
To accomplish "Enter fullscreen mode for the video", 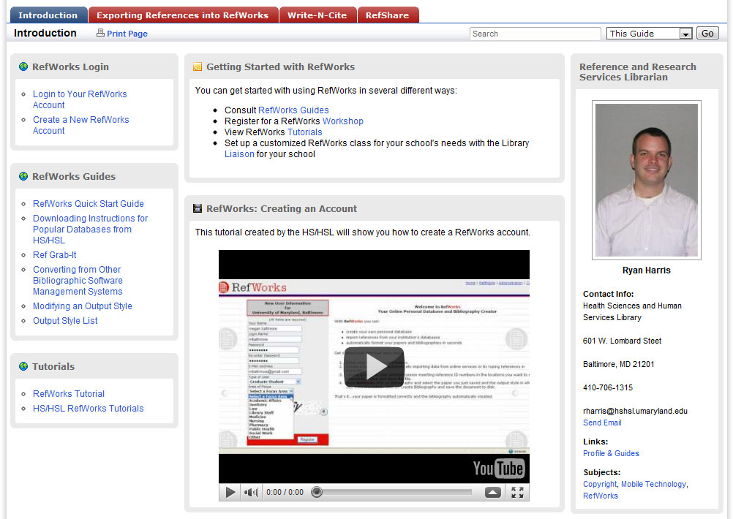I will pos(517,493).
